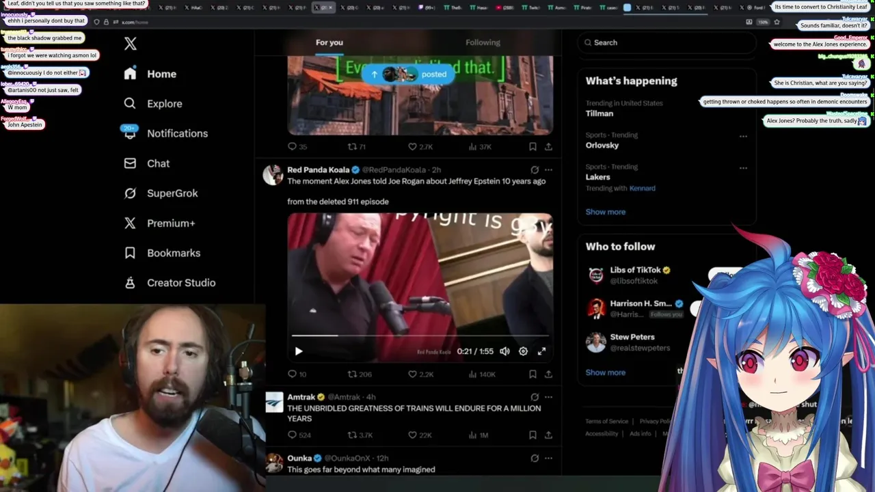Show more under Who to follow
Viewport: 875px width, 492px height.
(605, 372)
